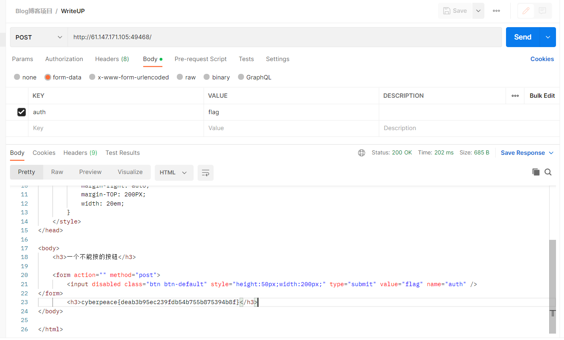
Task: Select the request Body tab
Action: click(x=152, y=59)
